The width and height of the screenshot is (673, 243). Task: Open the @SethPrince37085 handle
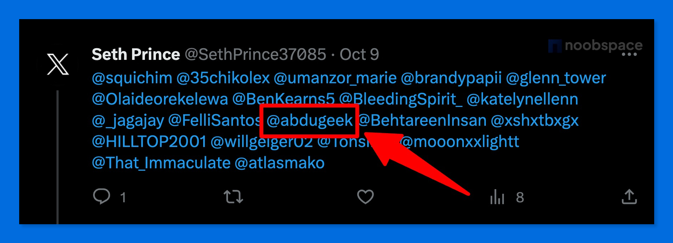(x=255, y=55)
